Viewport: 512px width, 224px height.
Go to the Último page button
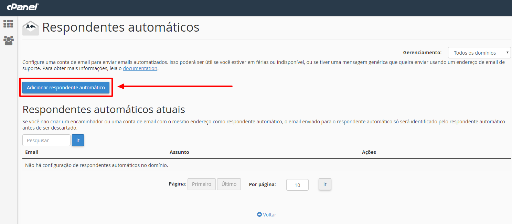(x=229, y=184)
